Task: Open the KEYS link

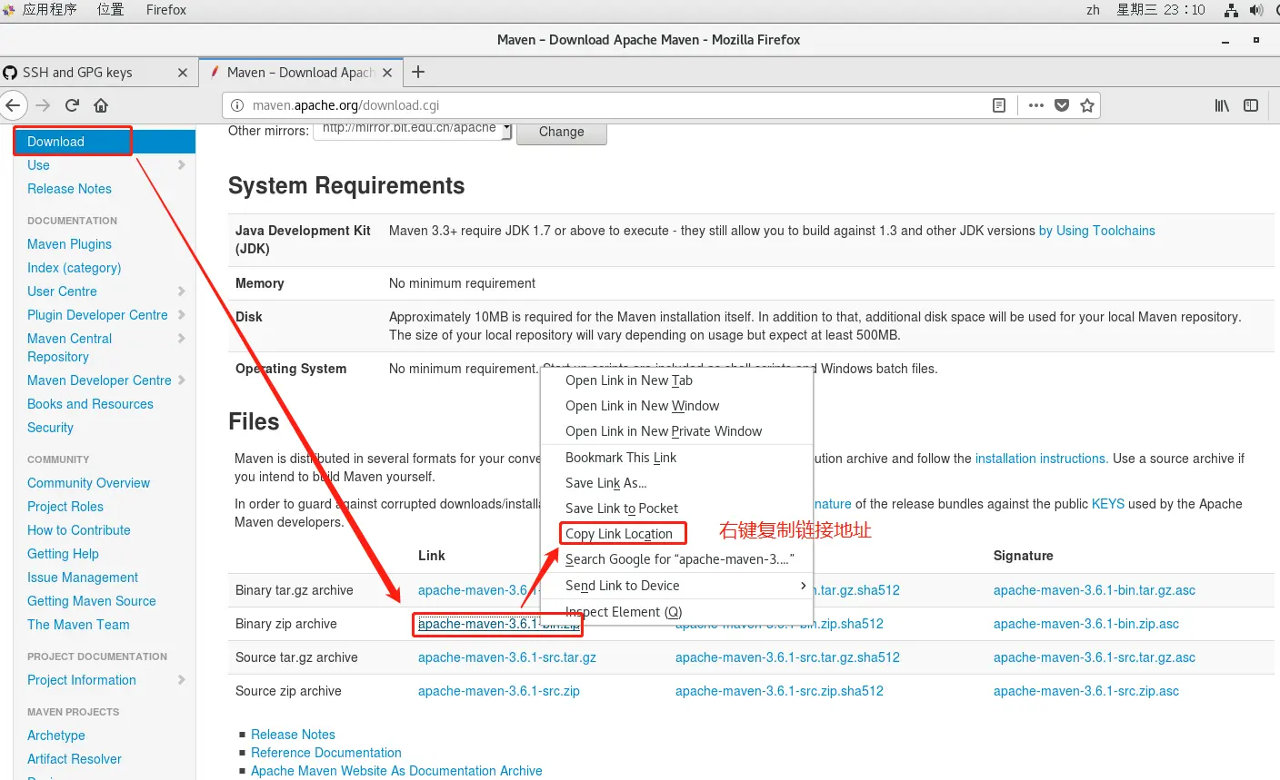Action: [x=1107, y=504]
